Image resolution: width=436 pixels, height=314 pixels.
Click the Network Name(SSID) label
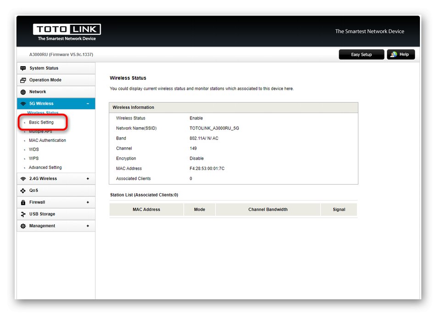[x=136, y=128]
